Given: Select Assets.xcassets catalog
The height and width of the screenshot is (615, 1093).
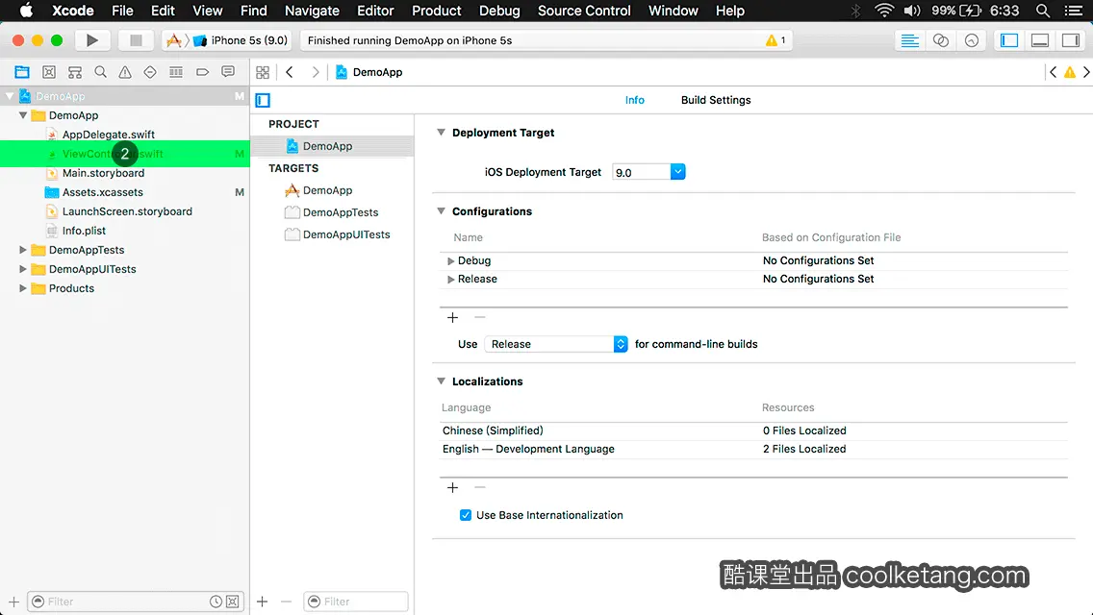Looking at the screenshot, I should pos(102,192).
